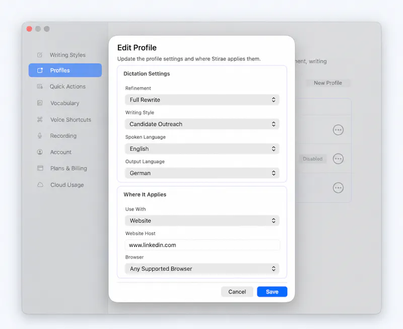Click the Voice Shortcuts command icon
The image size is (403, 329).
40,119
